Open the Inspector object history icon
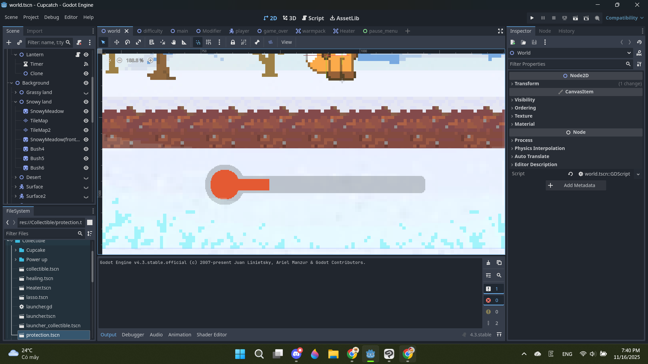The width and height of the screenshot is (648, 364). click(x=639, y=42)
